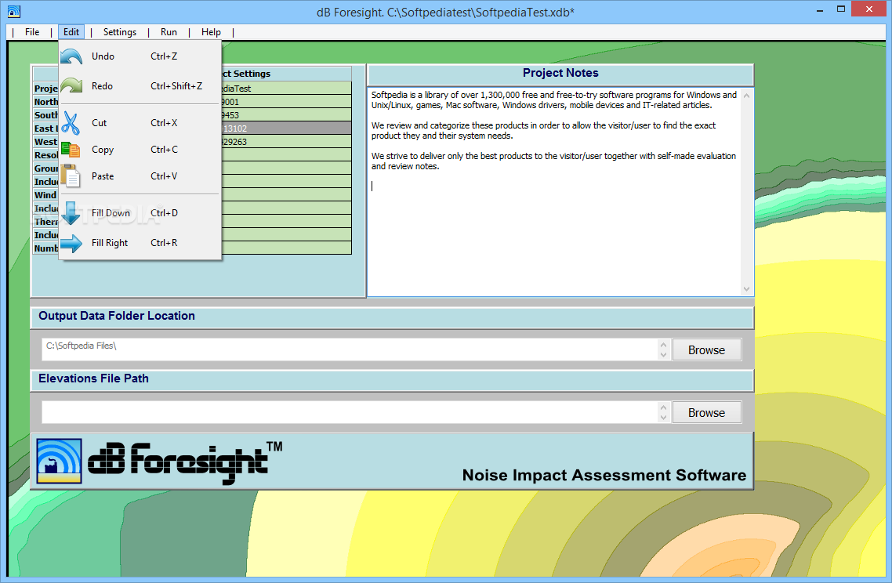Click the Project Notes header

point(560,74)
